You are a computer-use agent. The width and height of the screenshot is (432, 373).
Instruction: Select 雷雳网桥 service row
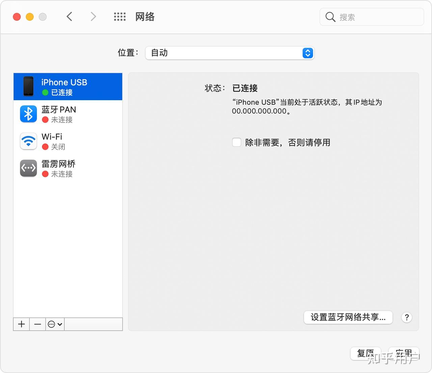pyautogui.click(x=68, y=168)
